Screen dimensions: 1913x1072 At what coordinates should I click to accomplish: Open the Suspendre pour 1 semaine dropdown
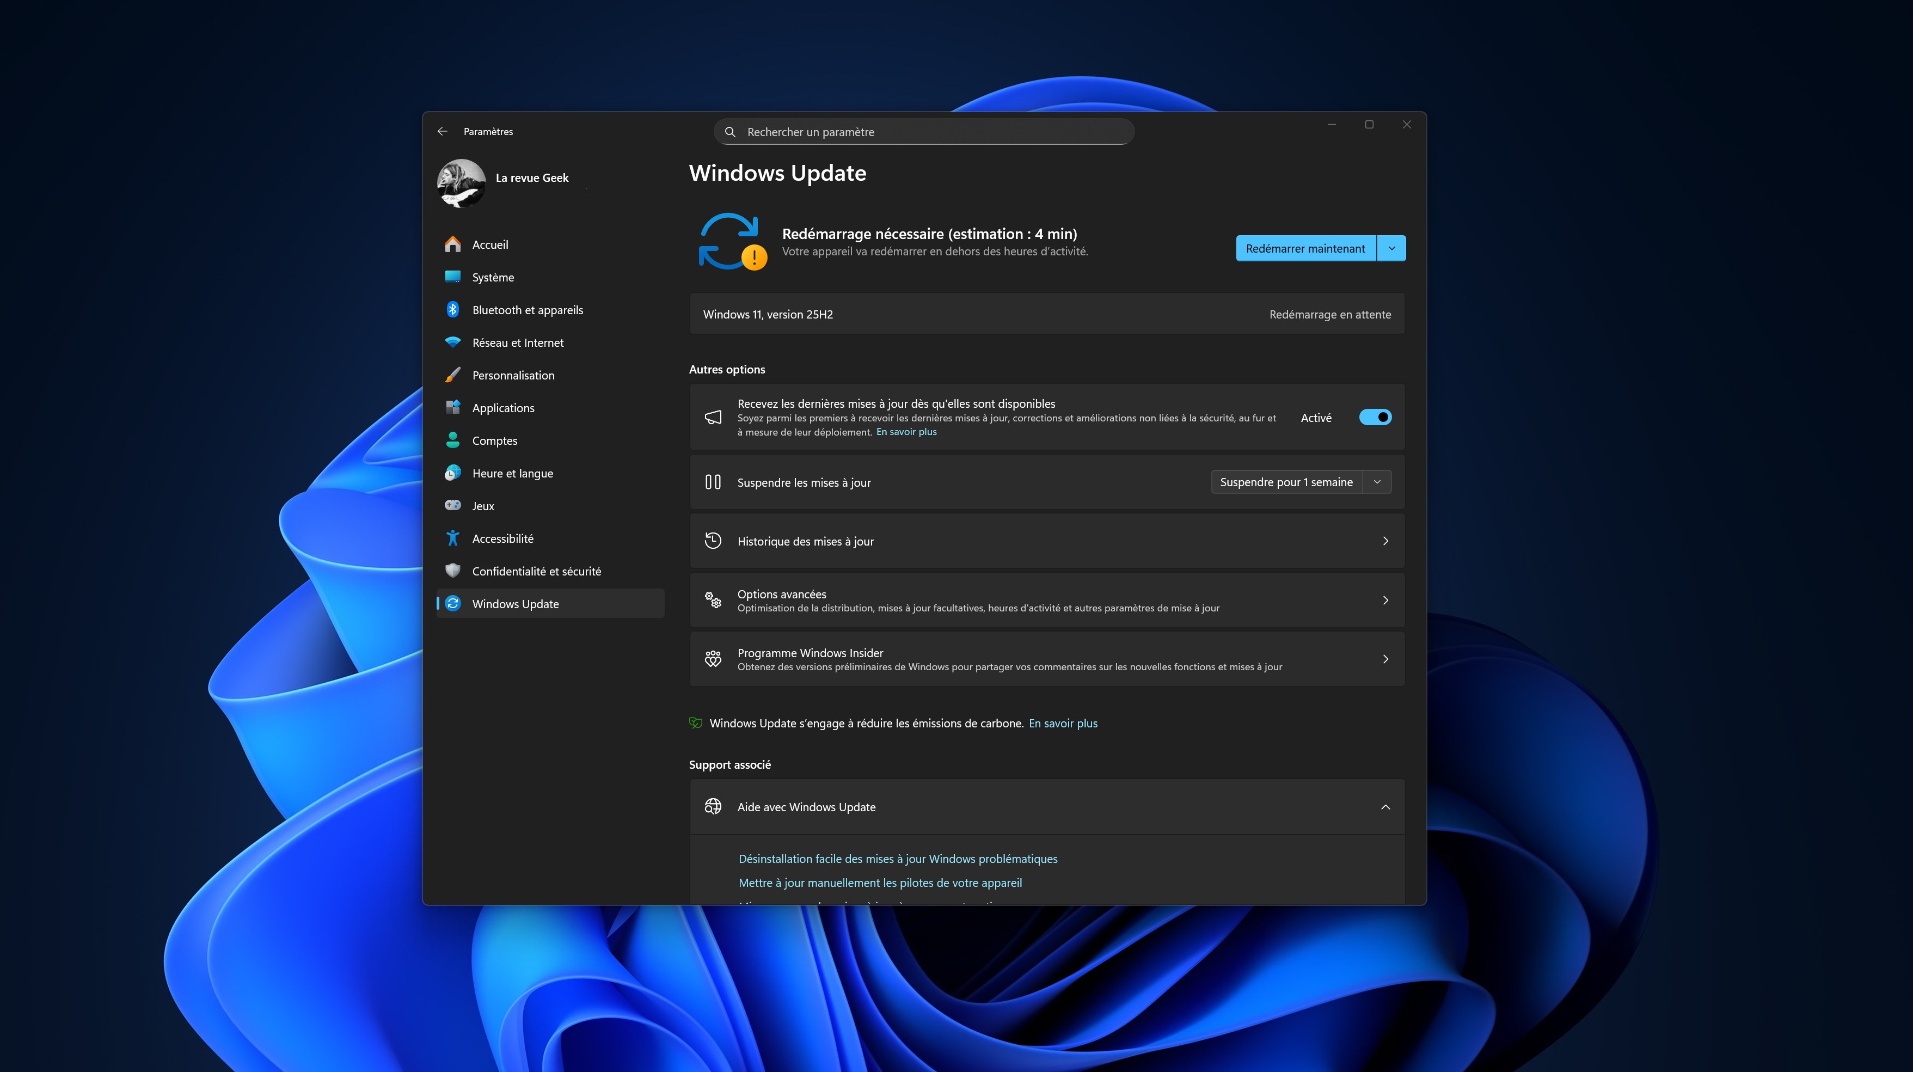pos(1377,482)
